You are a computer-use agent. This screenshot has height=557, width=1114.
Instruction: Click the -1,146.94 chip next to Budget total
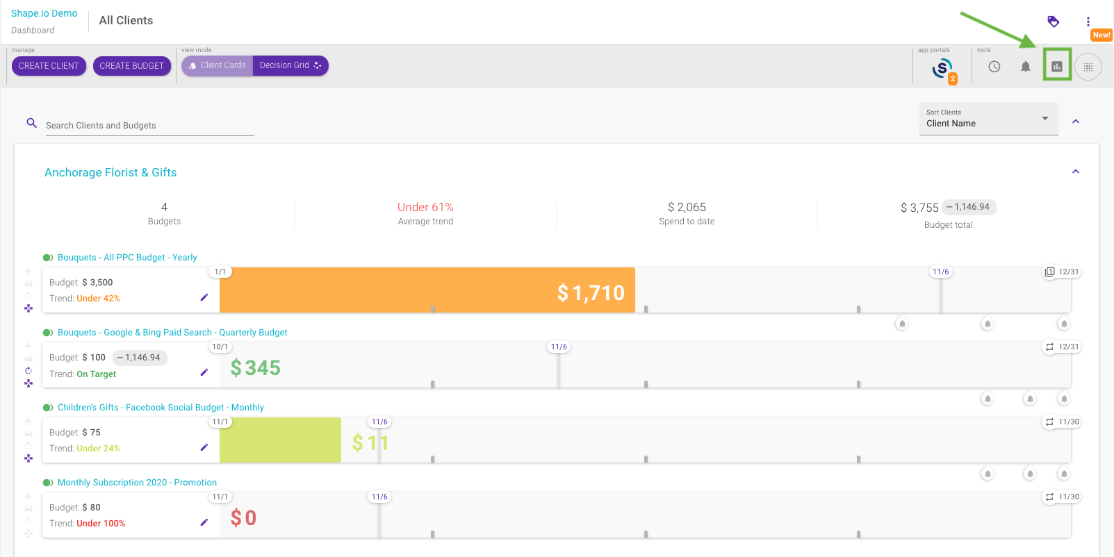click(968, 207)
